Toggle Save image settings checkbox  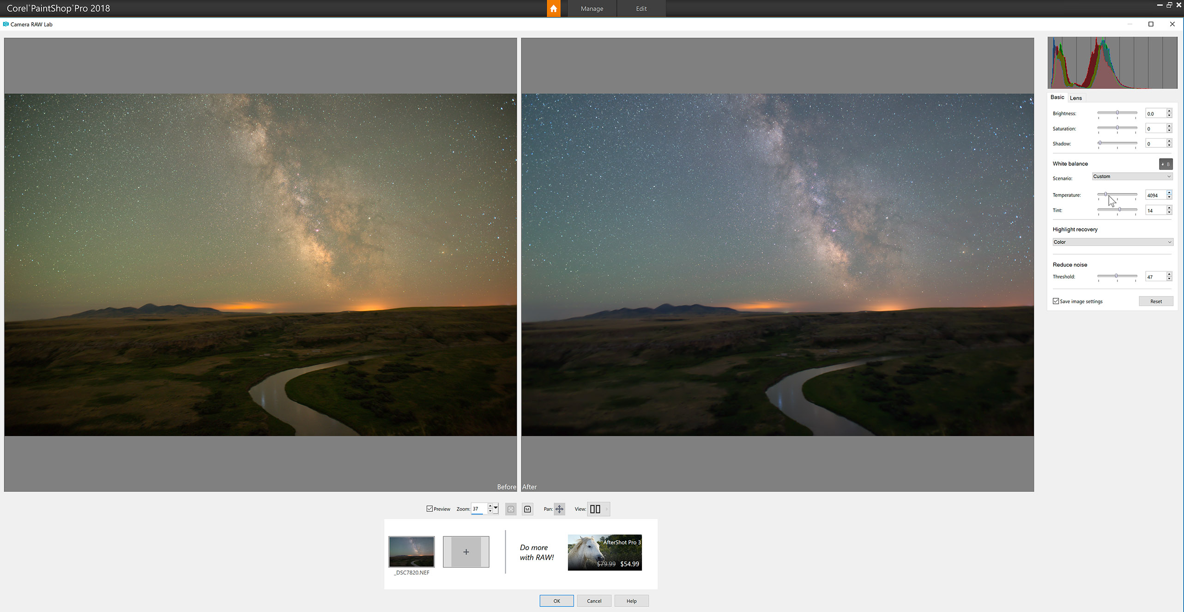click(1056, 301)
